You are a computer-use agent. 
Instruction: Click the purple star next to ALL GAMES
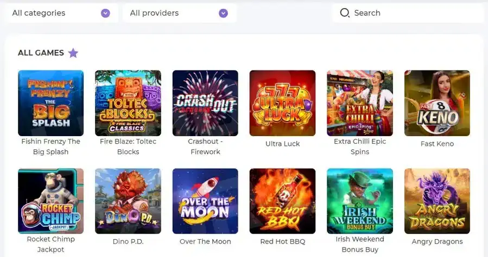coord(73,53)
